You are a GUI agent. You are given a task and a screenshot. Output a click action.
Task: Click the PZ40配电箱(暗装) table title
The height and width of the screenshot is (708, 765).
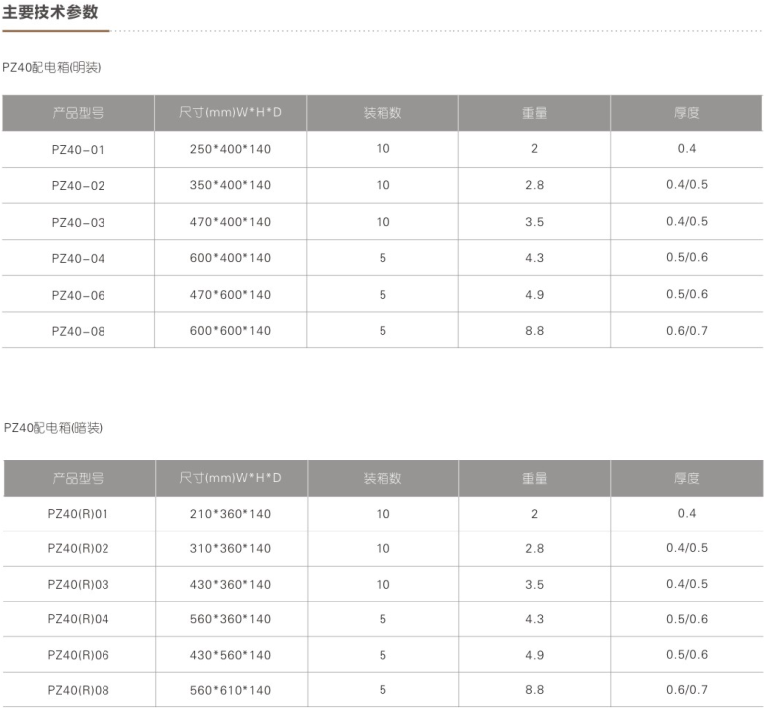[x=53, y=428]
